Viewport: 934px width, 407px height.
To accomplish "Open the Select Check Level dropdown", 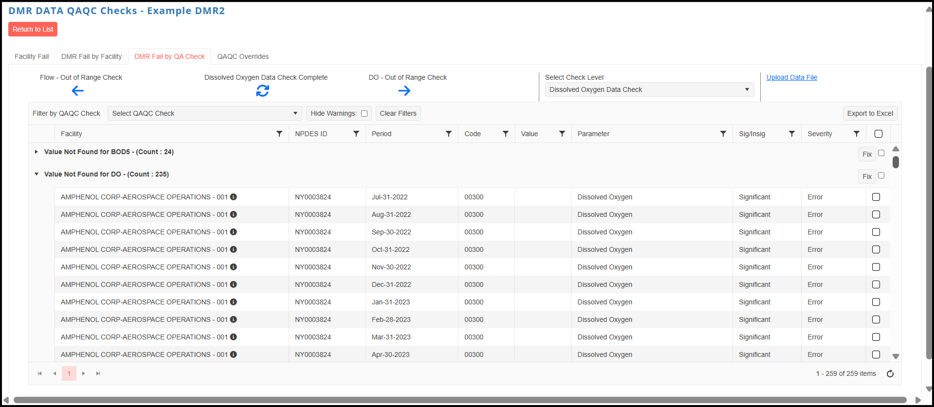I will (x=649, y=89).
